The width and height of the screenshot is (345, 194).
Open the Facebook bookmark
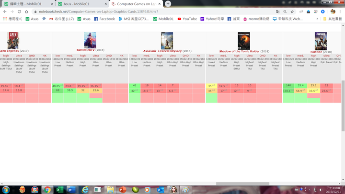pyautogui.click(x=104, y=19)
